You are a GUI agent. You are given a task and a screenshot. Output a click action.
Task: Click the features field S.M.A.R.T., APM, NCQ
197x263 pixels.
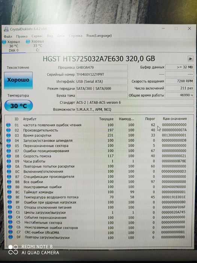tap(135, 110)
